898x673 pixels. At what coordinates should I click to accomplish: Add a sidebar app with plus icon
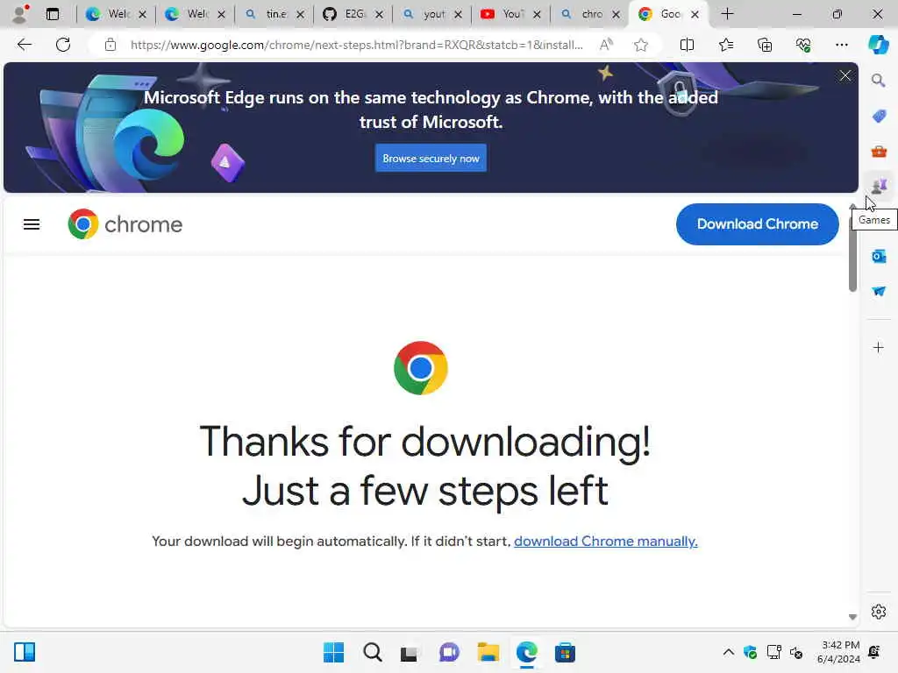pos(879,347)
